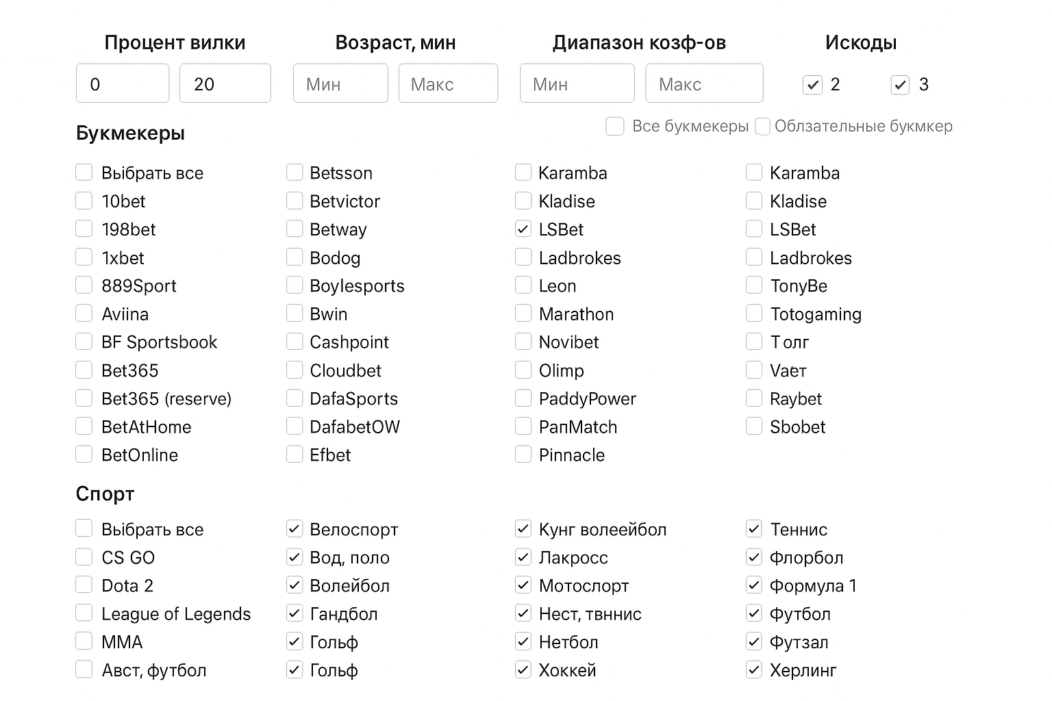Click the minimum Процент вилки field containing 0
Screen dimensions: 1052x701
(122, 84)
